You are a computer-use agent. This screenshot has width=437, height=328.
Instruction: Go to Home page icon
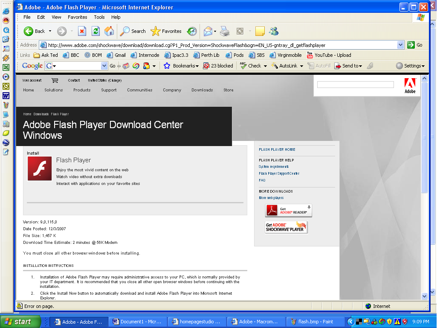point(109,31)
